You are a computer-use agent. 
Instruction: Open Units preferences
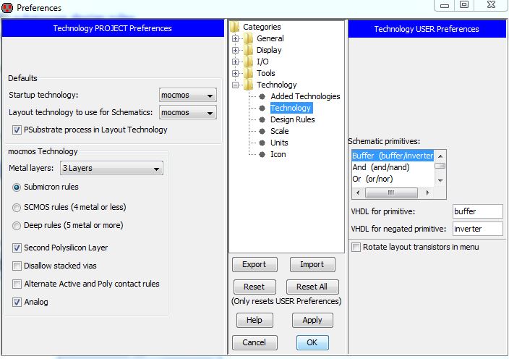point(279,143)
